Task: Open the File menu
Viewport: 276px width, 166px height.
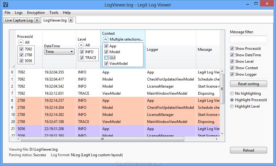Action: click(x=7, y=13)
